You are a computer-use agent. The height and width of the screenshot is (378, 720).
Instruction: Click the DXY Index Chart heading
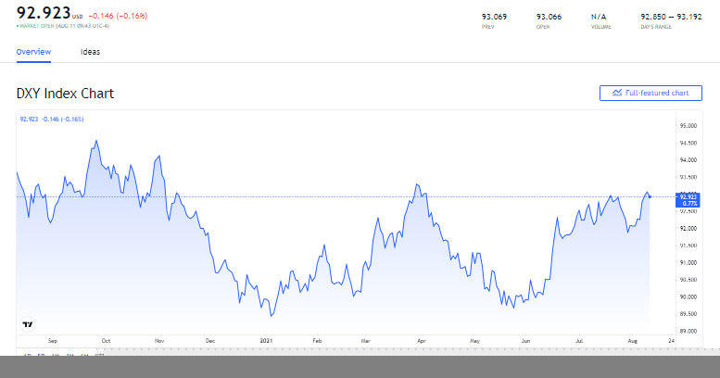click(65, 94)
